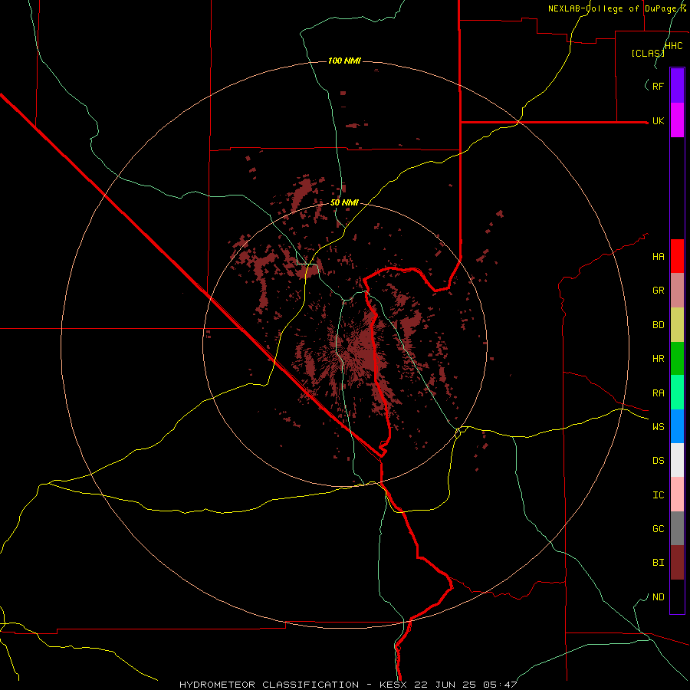Select the gray GC legend swatch

point(677,528)
